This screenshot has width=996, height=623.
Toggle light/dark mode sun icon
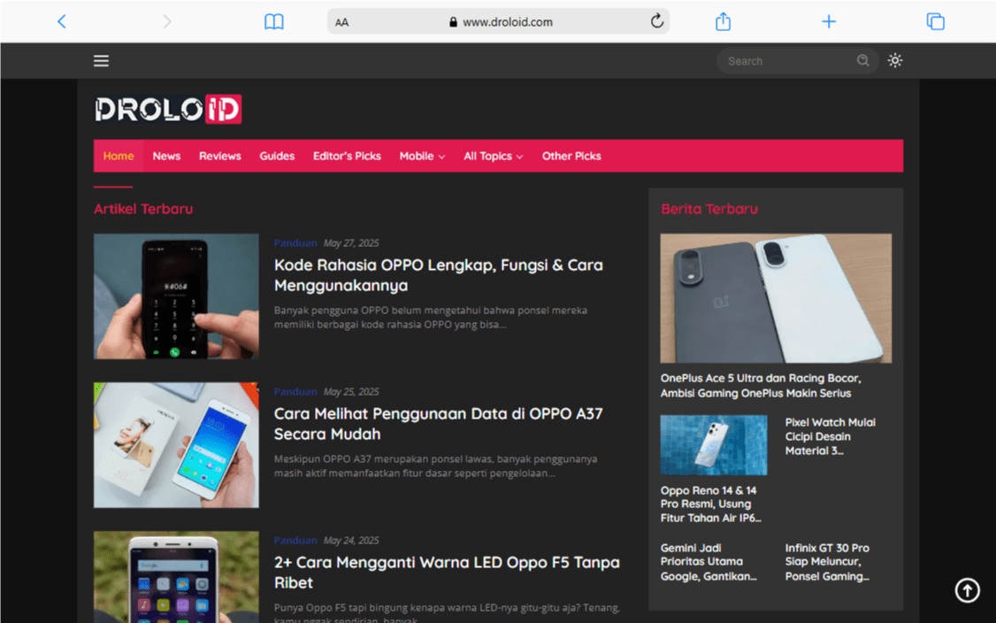[x=895, y=60]
